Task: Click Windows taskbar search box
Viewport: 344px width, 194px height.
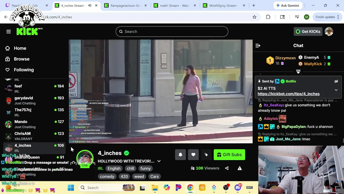Action: pos(107,188)
